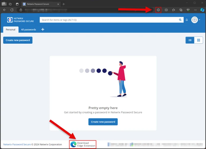Open the Split screen browser icon
Viewport: 206px width, 149px height.
166,10
